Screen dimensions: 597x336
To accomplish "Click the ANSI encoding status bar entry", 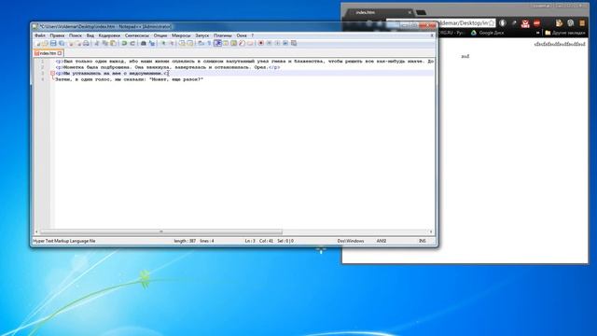I will coord(382,241).
